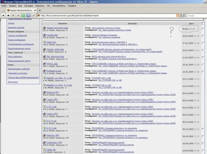Click the image icon beside Новый рисунок.jpg

pyautogui.click(x=44, y=28)
